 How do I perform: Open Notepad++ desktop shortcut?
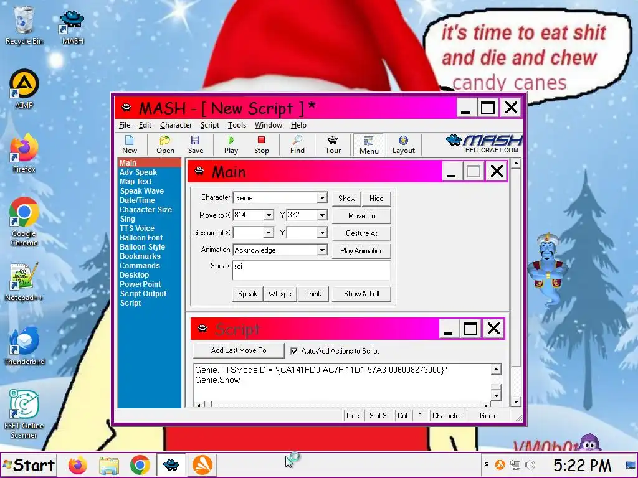tap(24, 281)
